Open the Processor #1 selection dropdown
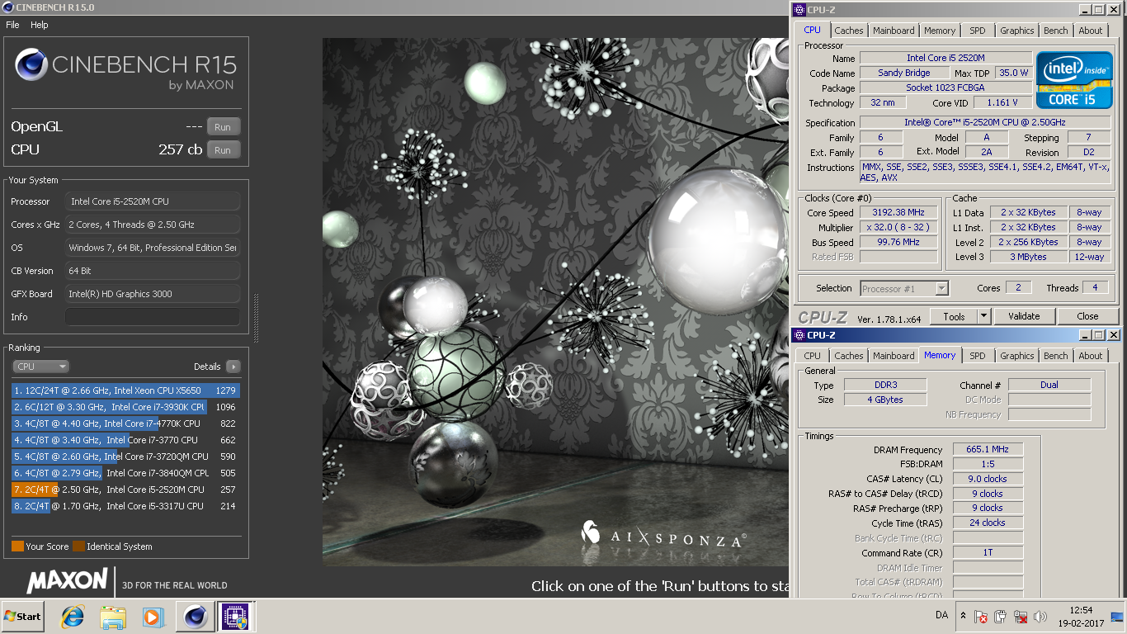Image resolution: width=1127 pixels, height=634 pixels. (x=904, y=289)
